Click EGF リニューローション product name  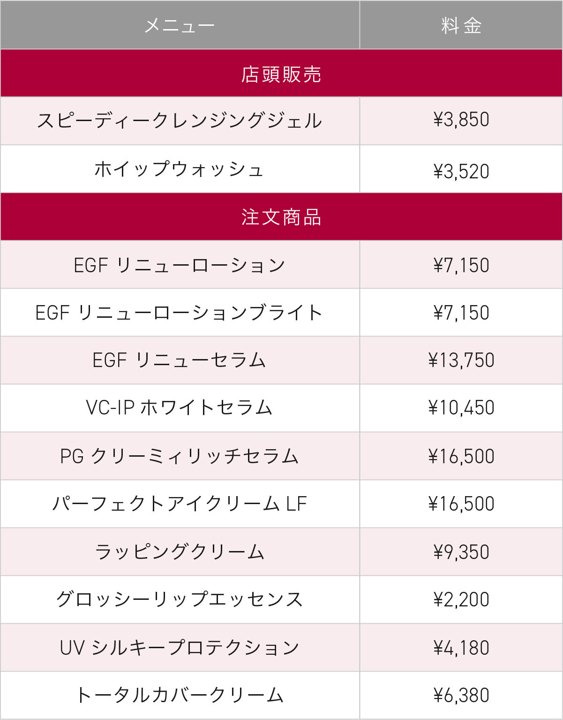[180, 265]
